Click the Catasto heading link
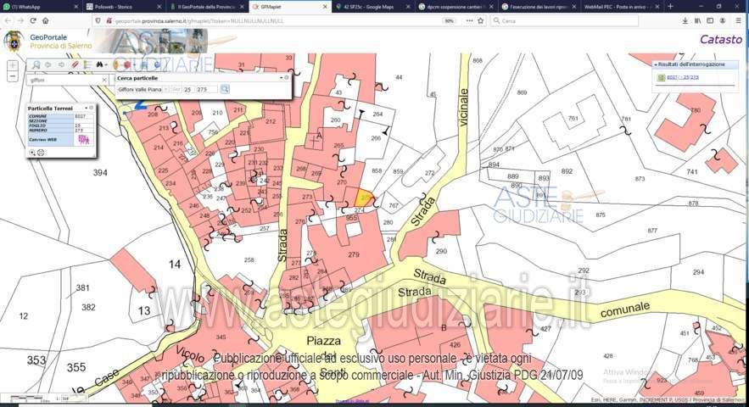Viewport: 749px width, 407px height. [720, 39]
